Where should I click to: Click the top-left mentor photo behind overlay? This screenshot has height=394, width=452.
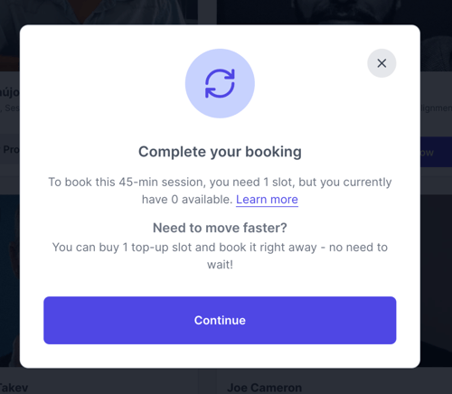[x=99, y=12]
